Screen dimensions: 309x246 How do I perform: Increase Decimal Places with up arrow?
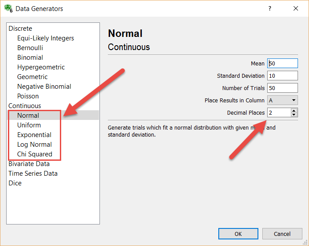coord(294,110)
